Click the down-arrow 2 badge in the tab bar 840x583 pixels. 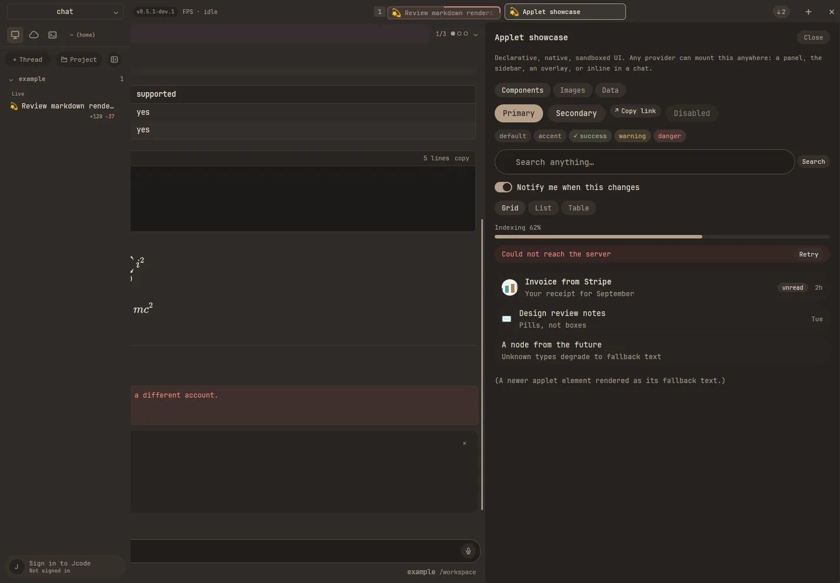pyautogui.click(x=781, y=12)
